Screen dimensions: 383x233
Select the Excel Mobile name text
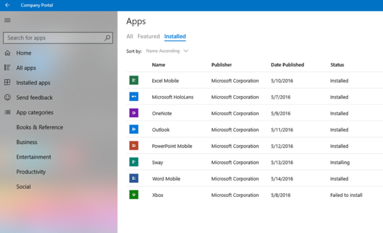pos(165,81)
